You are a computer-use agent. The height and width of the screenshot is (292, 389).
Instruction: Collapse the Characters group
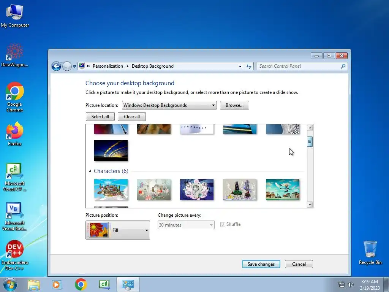90,171
